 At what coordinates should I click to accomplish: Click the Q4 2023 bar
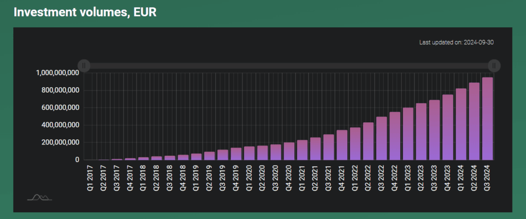pyautogui.click(x=447, y=127)
